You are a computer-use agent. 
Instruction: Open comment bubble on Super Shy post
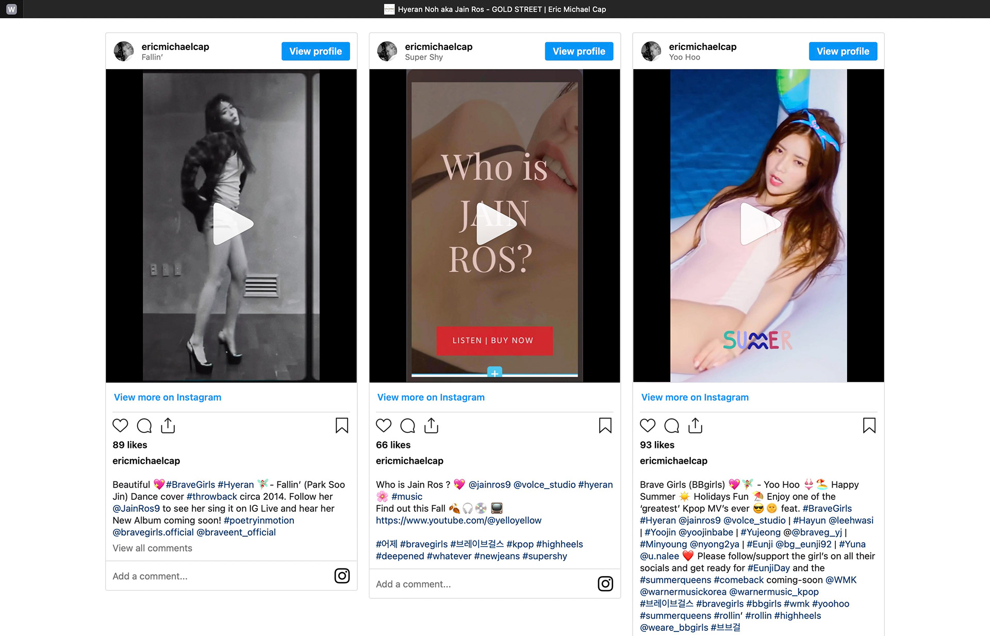point(407,426)
